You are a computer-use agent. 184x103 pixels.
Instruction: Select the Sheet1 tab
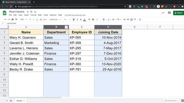point(20,100)
